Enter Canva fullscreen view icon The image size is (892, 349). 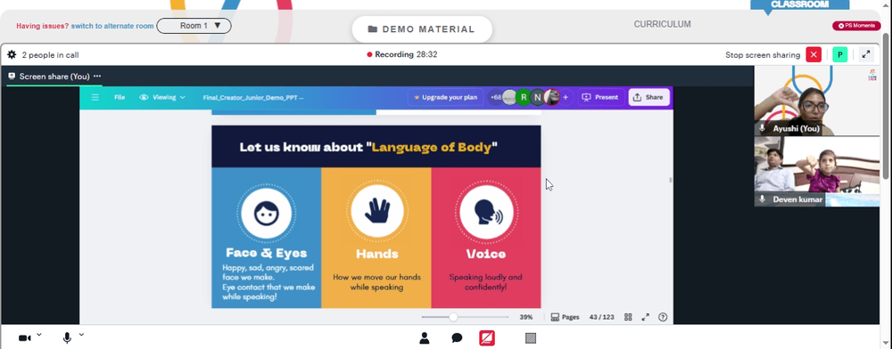645,317
